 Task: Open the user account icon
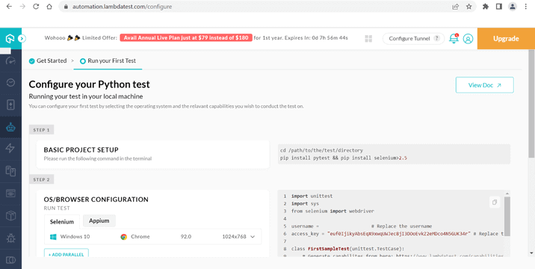point(468,39)
